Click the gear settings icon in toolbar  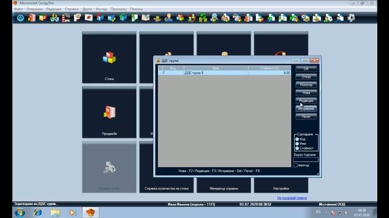tap(351, 18)
